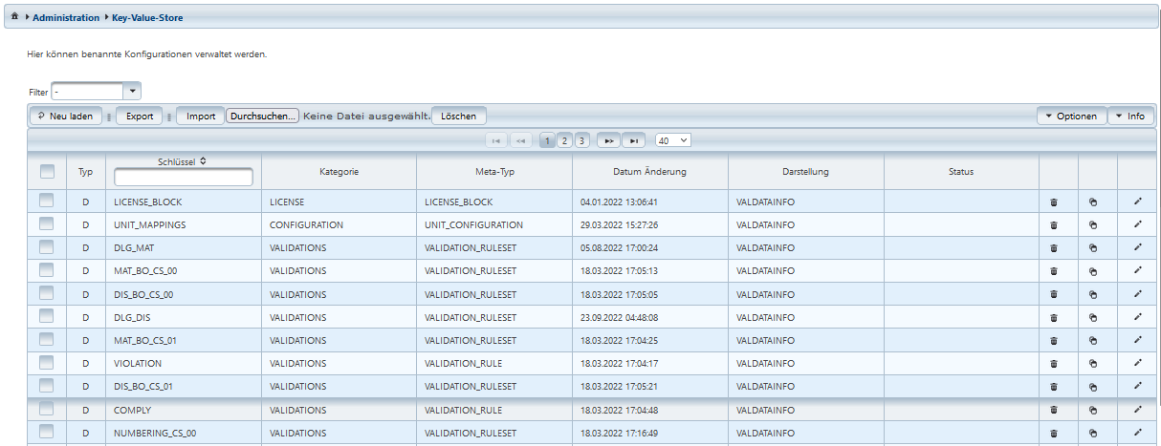Image resolution: width=1161 pixels, height=446 pixels.
Task: Edit the DLG_MAT entry with pencil icon
Action: click(x=1137, y=247)
